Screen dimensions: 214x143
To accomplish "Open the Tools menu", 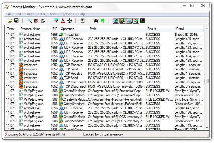I will click(x=53, y=14).
